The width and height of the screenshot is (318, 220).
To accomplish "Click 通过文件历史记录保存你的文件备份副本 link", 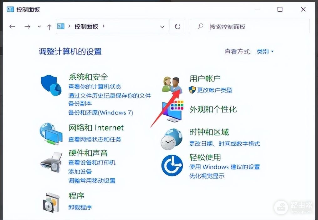I will tap(110, 99).
